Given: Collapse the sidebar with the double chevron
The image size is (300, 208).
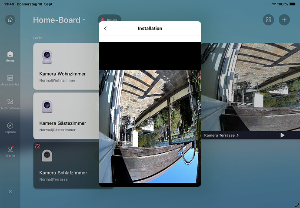Looking at the screenshot, I should coord(10,191).
